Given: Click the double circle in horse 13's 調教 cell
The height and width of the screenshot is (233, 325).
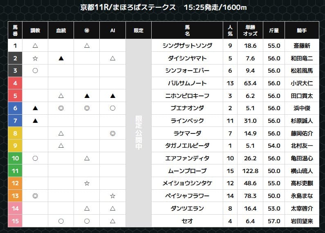Looking at the screenshot, I should [35, 196].
